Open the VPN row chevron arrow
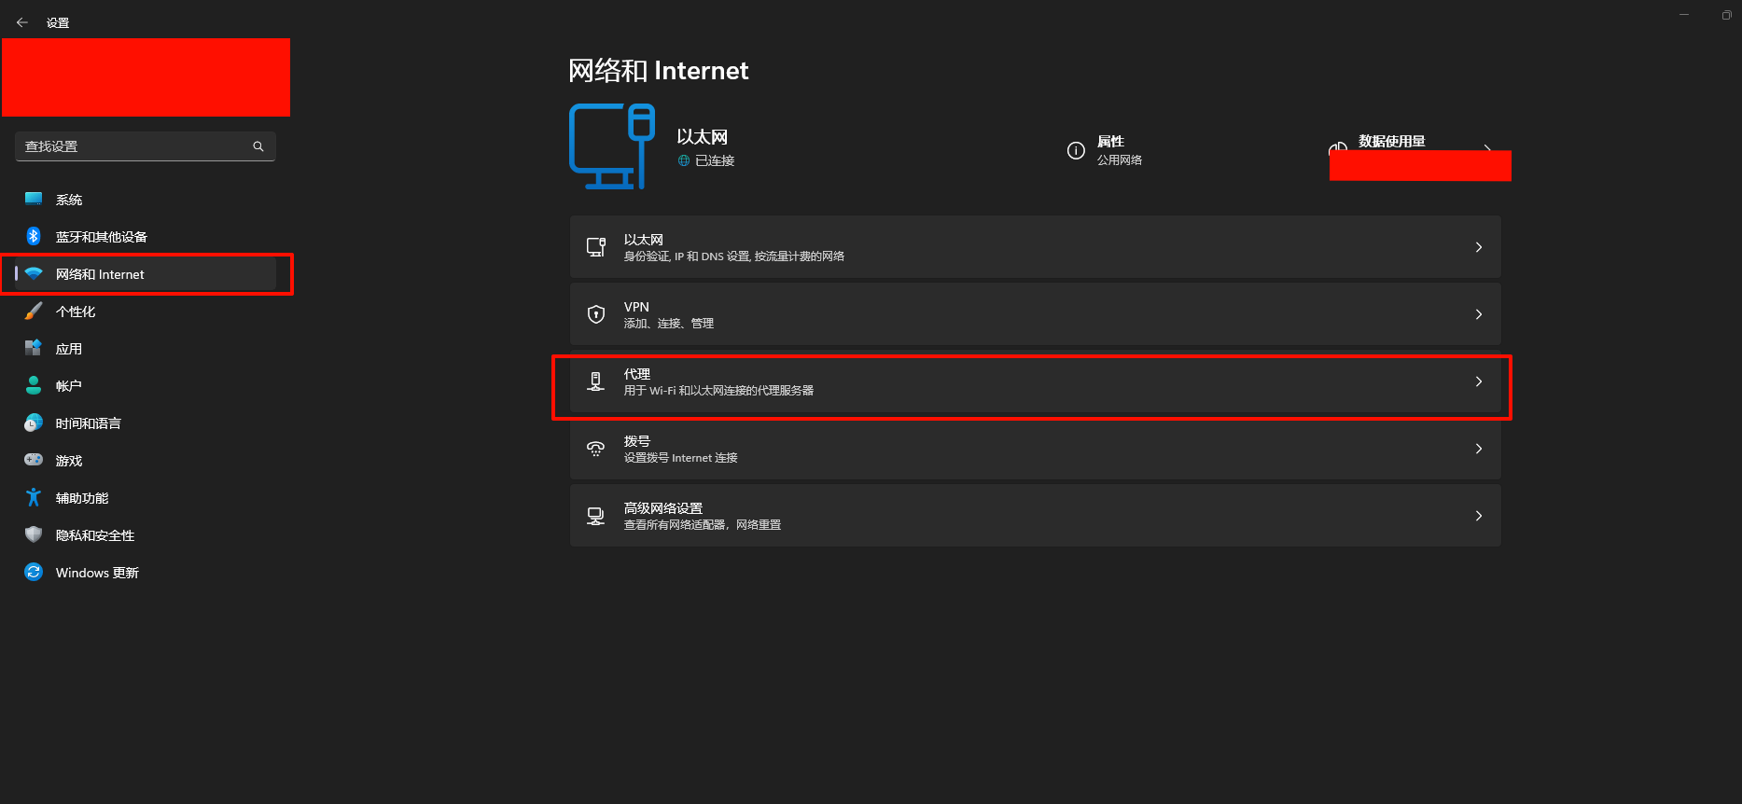 [x=1478, y=314]
